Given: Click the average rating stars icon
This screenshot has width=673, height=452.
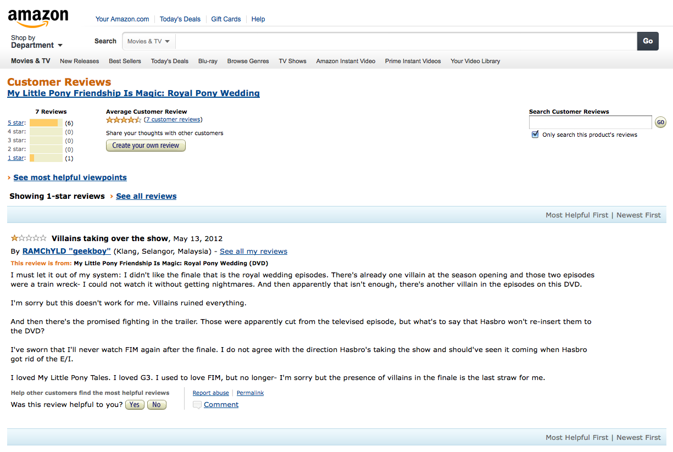Looking at the screenshot, I should (124, 120).
